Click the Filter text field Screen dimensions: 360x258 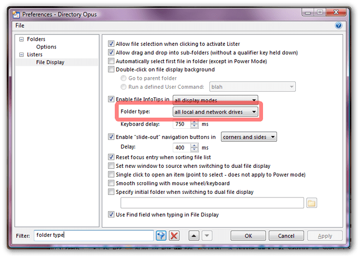[94, 235]
